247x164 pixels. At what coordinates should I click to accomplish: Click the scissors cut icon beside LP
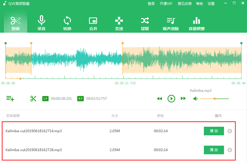(33, 99)
